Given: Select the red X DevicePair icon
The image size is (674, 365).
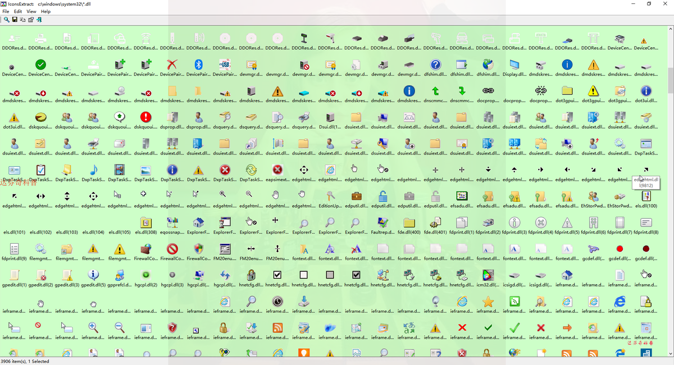Looking at the screenshot, I should (x=172, y=65).
